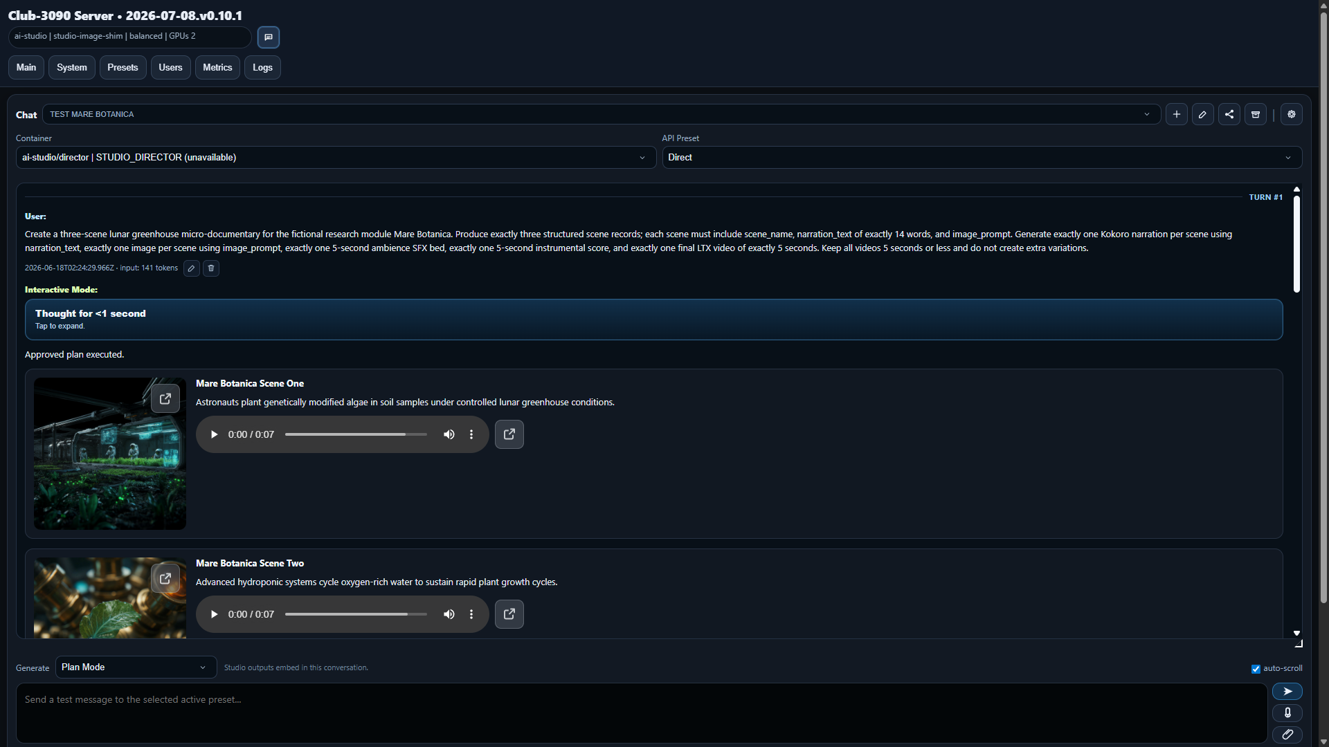Send the message with the arrow button

coord(1287,692)
